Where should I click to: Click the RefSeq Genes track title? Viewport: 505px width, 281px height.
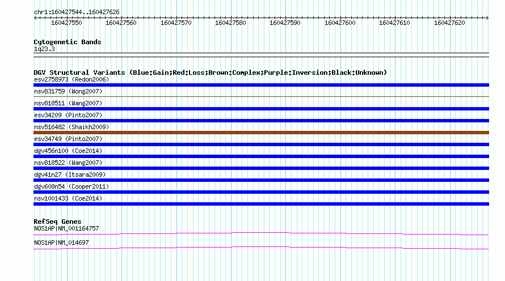(x=57, y=222)
